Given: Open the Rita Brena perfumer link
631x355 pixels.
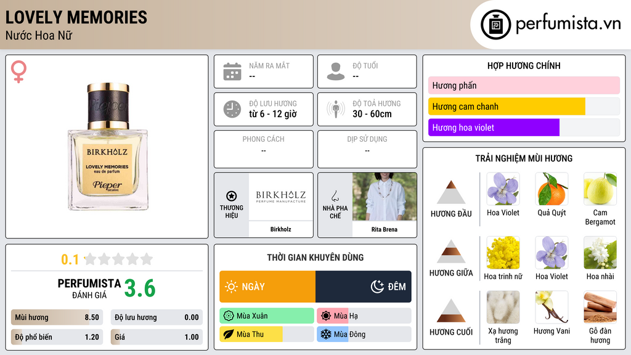Looking at the screenshot, I should 385,229.
